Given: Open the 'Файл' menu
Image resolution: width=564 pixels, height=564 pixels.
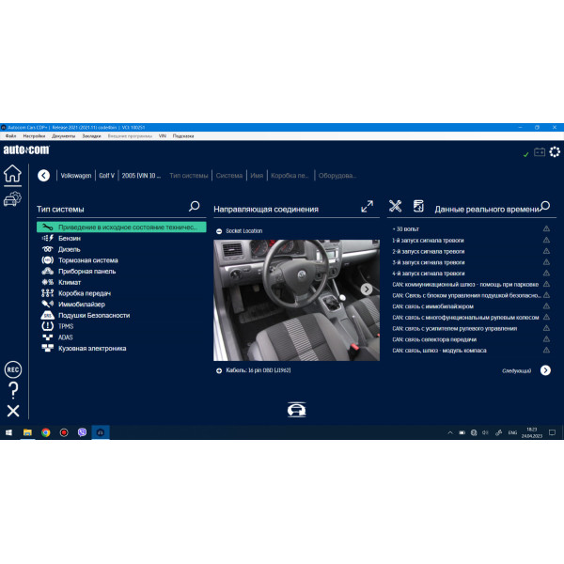Looking at the screenshot, I should point(10,136).
